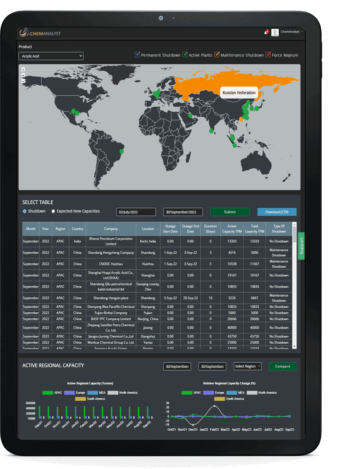Open the notifications bell
The width and height of the screenshot is (352, 469).
265,32
